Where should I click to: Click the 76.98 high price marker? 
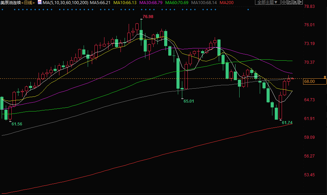[148, 17]
